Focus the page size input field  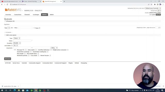tap(158, 28)
